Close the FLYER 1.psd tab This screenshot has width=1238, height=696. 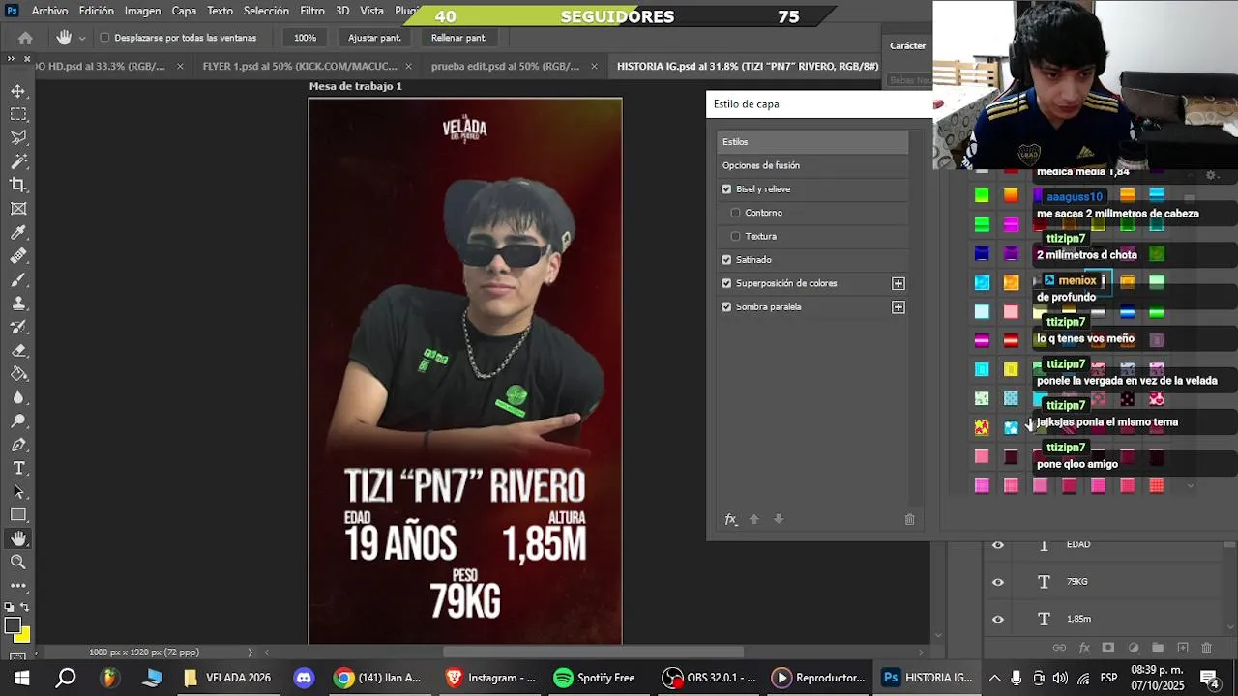pyautogui.click(x=408, y=66)
